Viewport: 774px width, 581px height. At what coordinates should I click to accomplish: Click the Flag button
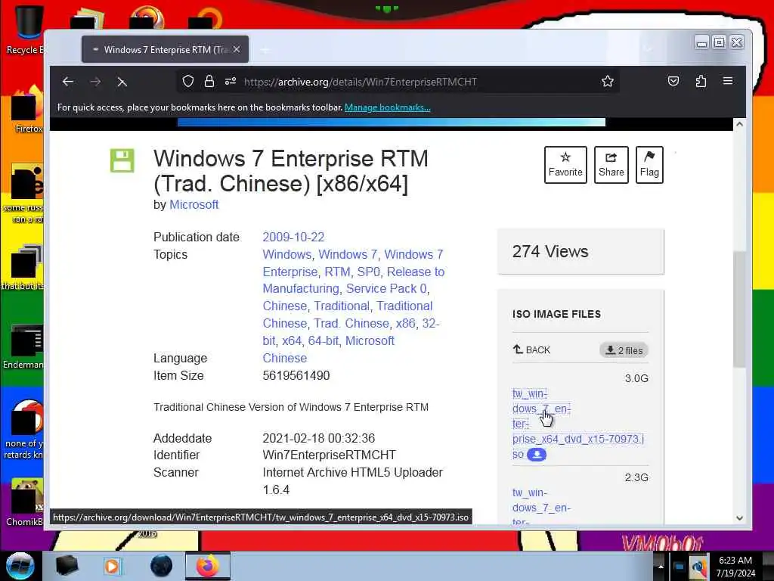point(649,164)
